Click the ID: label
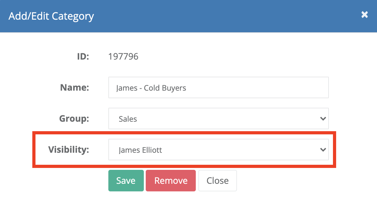 (83, 56)
